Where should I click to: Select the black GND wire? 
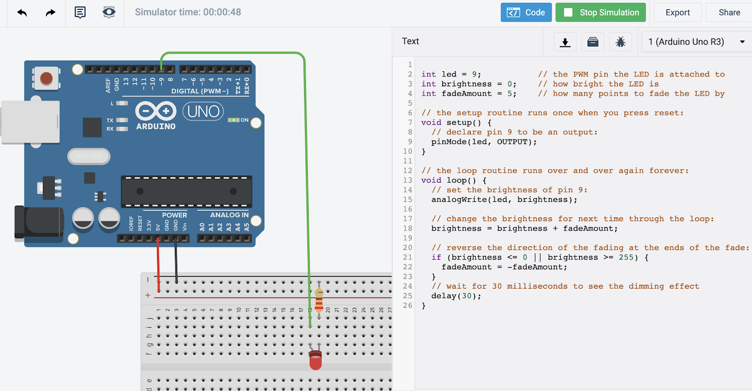(176, 260)
